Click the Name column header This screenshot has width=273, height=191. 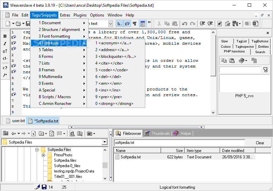(138, 151)
